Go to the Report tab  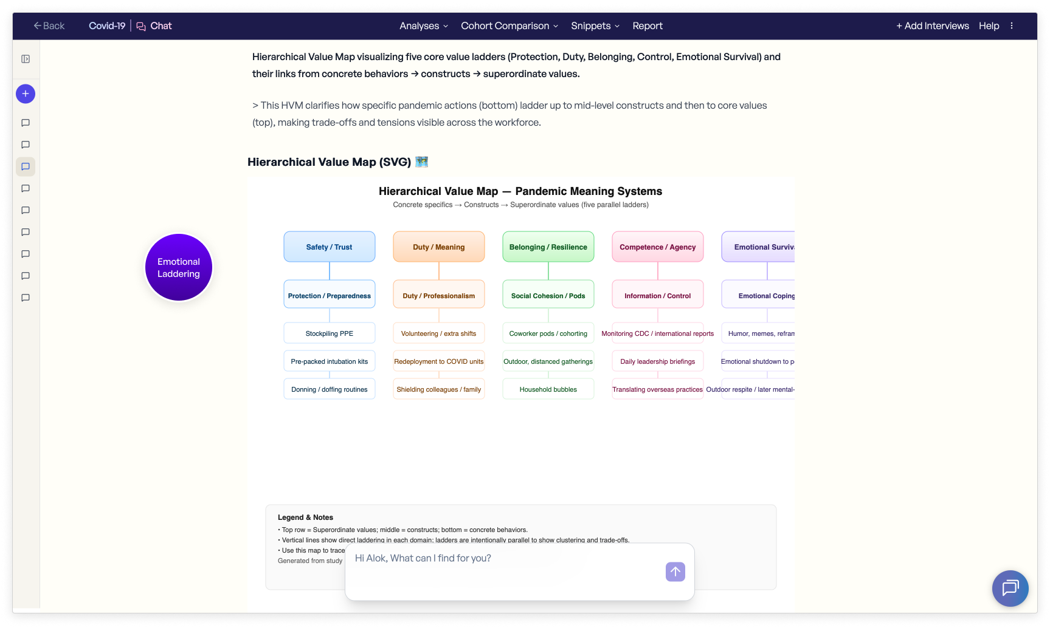(647, 26)
